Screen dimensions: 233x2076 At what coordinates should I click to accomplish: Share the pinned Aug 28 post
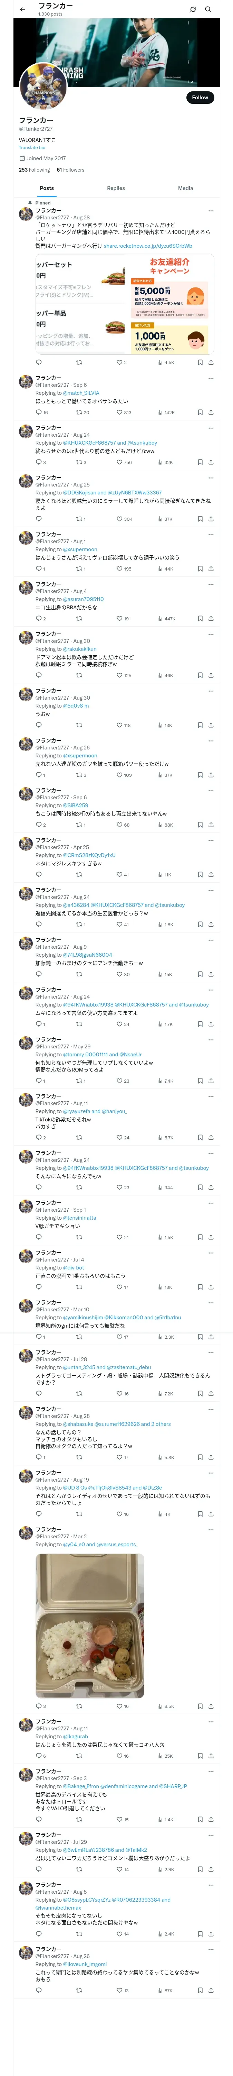click(211, 363)
